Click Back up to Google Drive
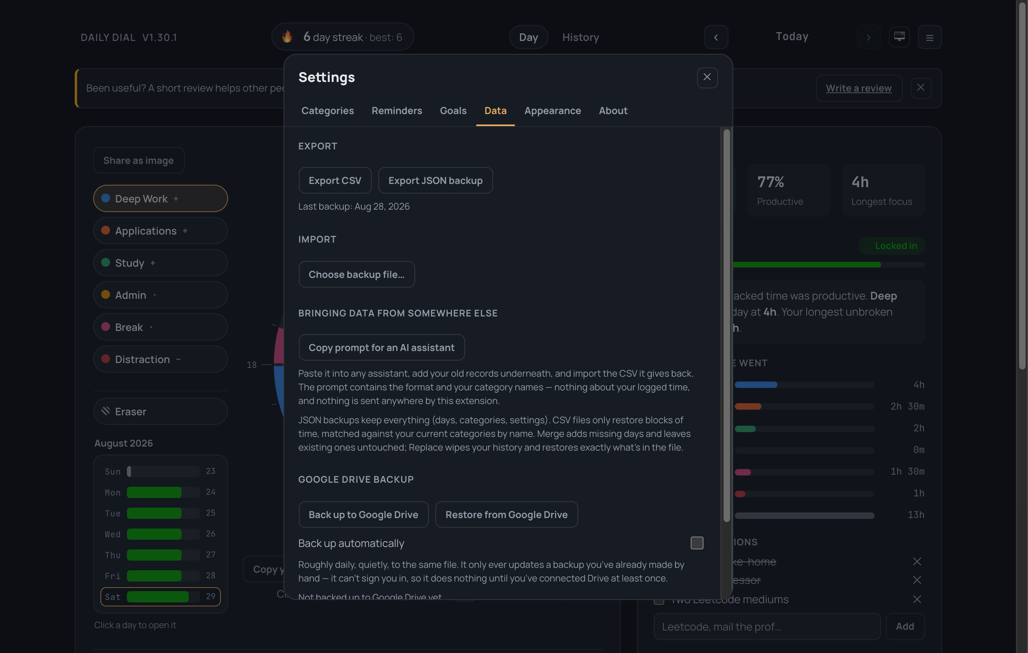This screenshot has height=653, width=1028. (363, 514)
